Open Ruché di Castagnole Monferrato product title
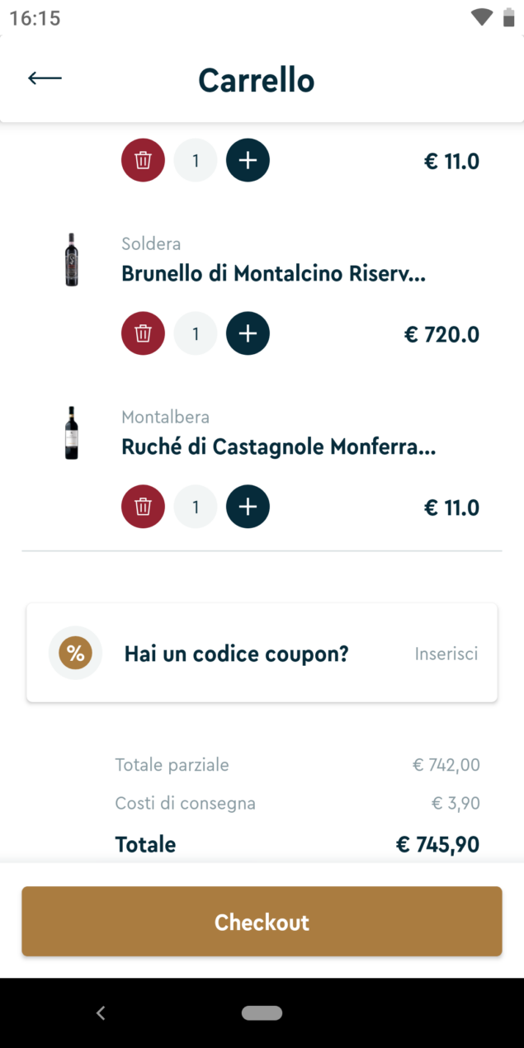Screen dimensions: 524x1048 278,447
